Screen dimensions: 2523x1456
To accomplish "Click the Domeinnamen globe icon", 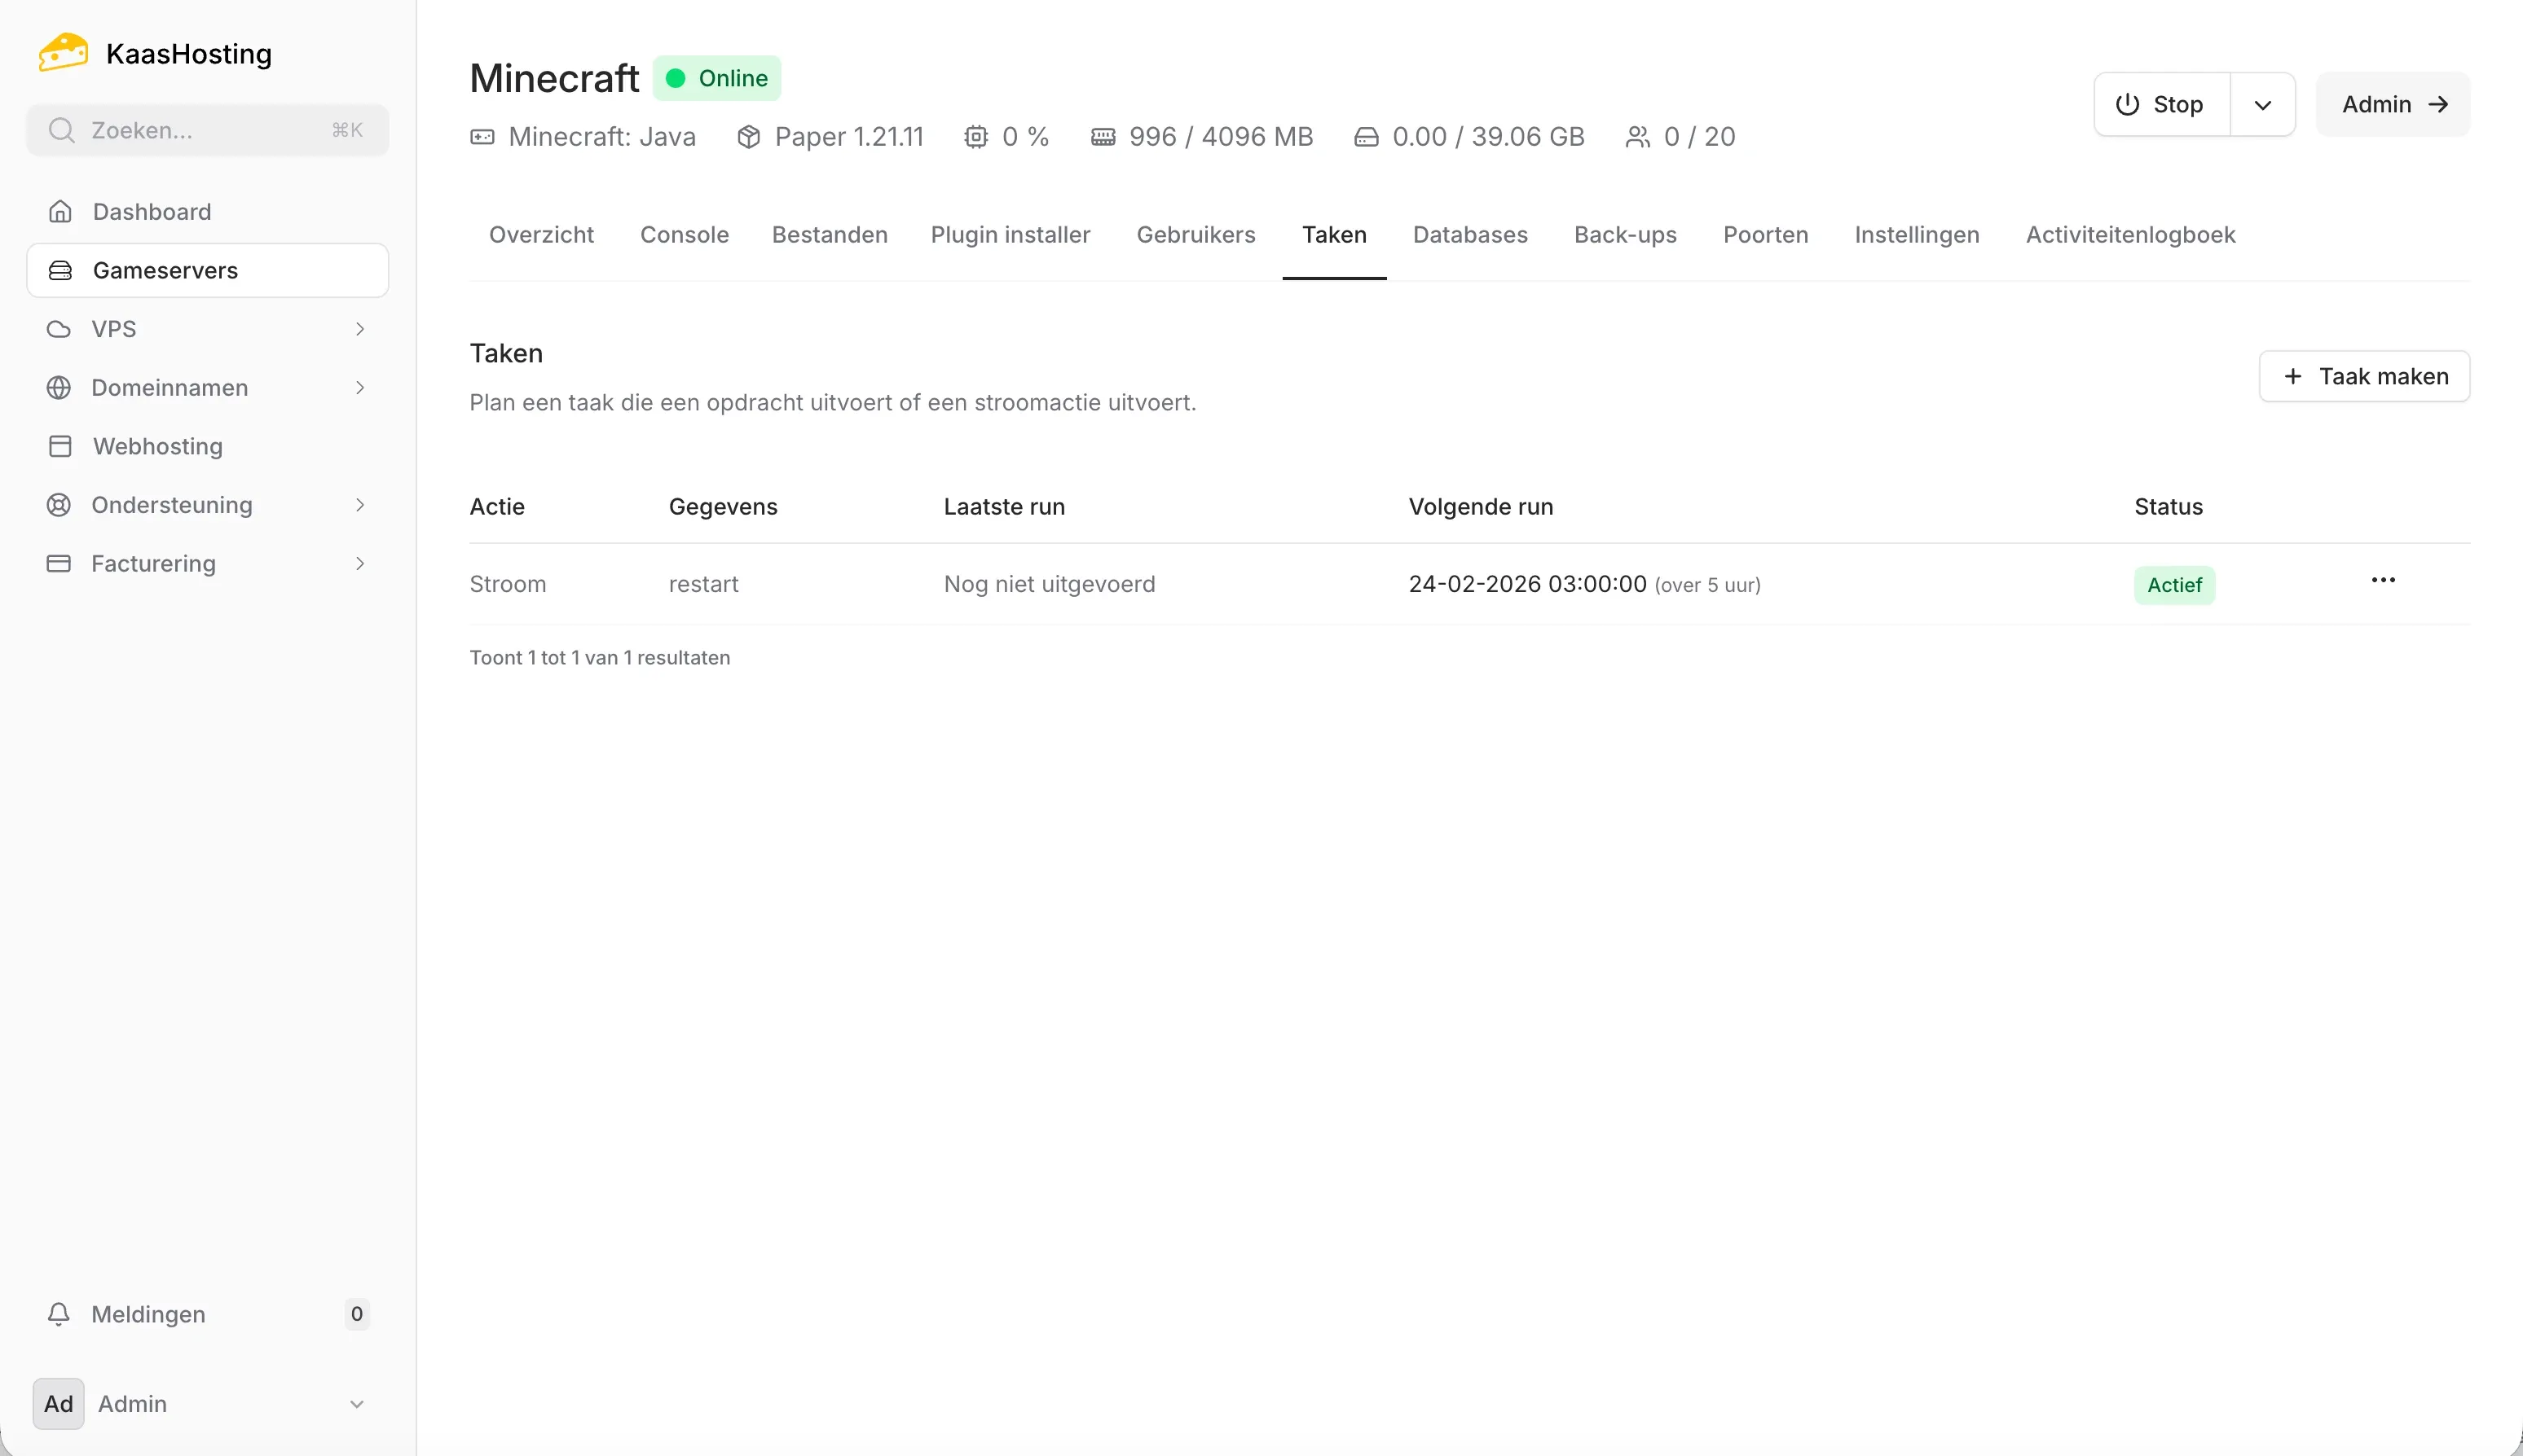I will (x=58, y=387).
